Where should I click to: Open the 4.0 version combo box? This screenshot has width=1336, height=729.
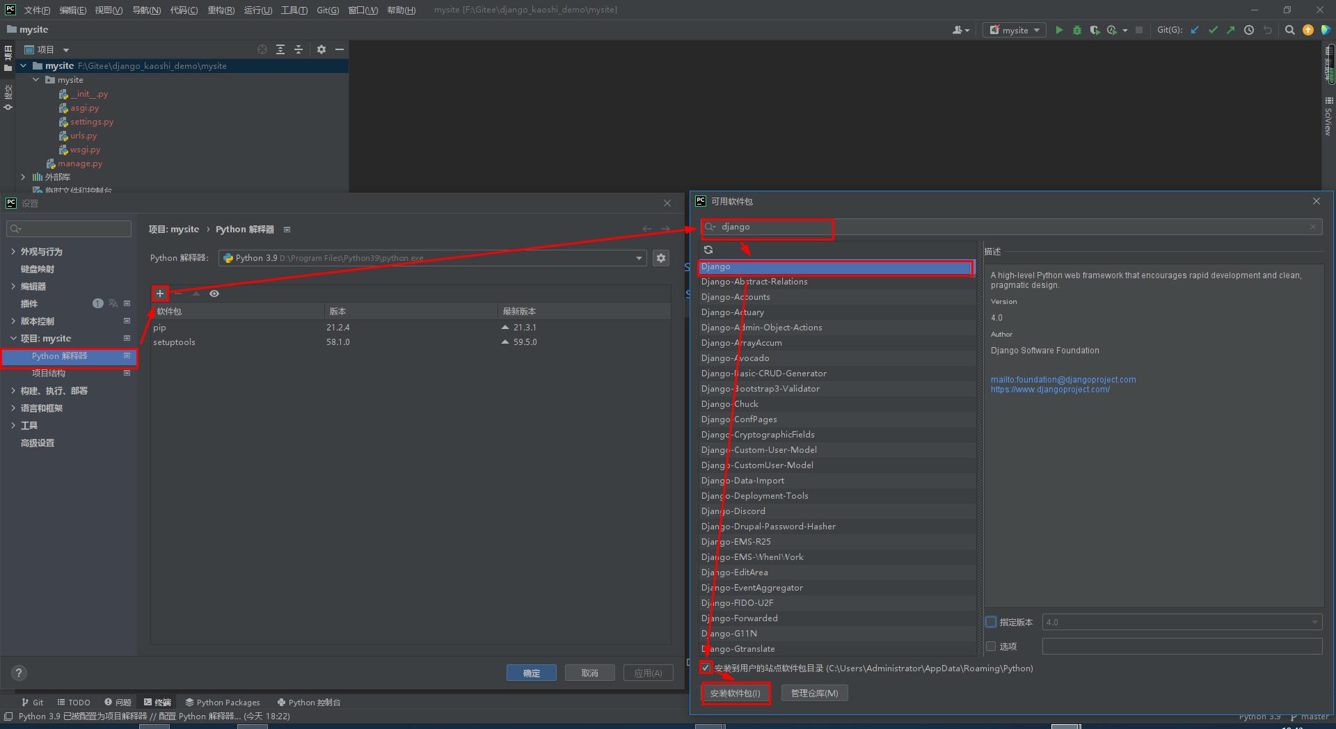coord(1182,622)
